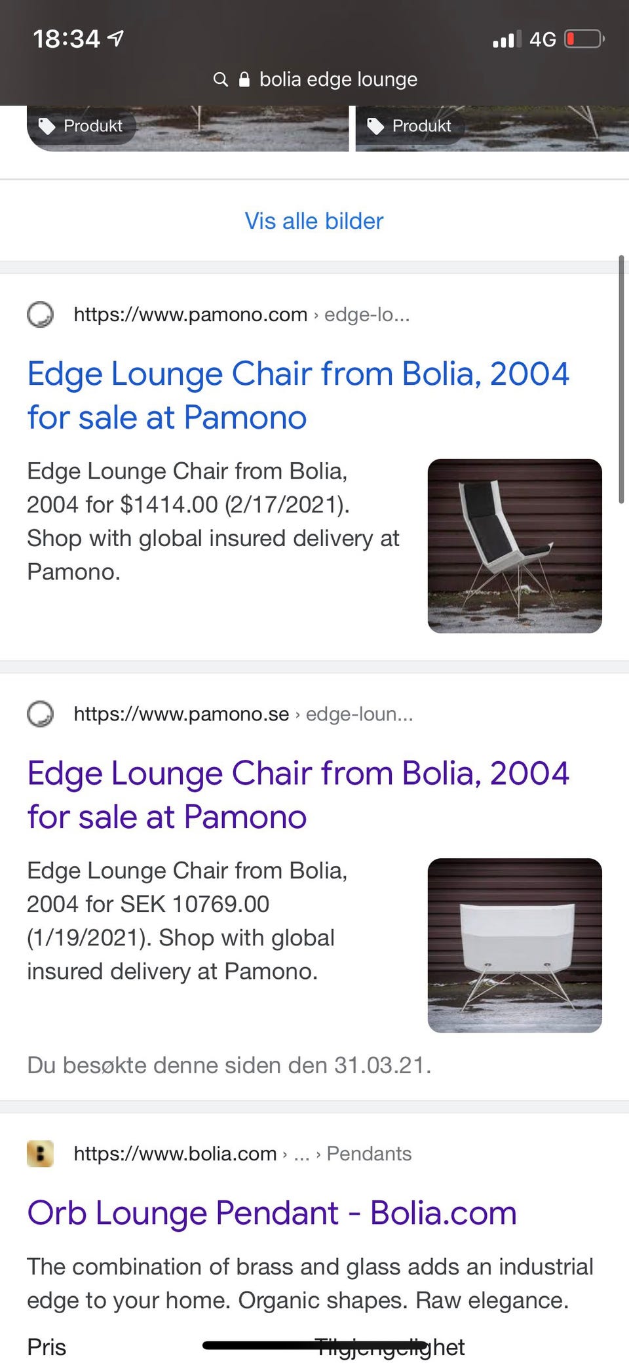The width and height of the screenshot is (629, 1363).
Task: Tap white chair back-view thumbnail
Action: (514, 945)
